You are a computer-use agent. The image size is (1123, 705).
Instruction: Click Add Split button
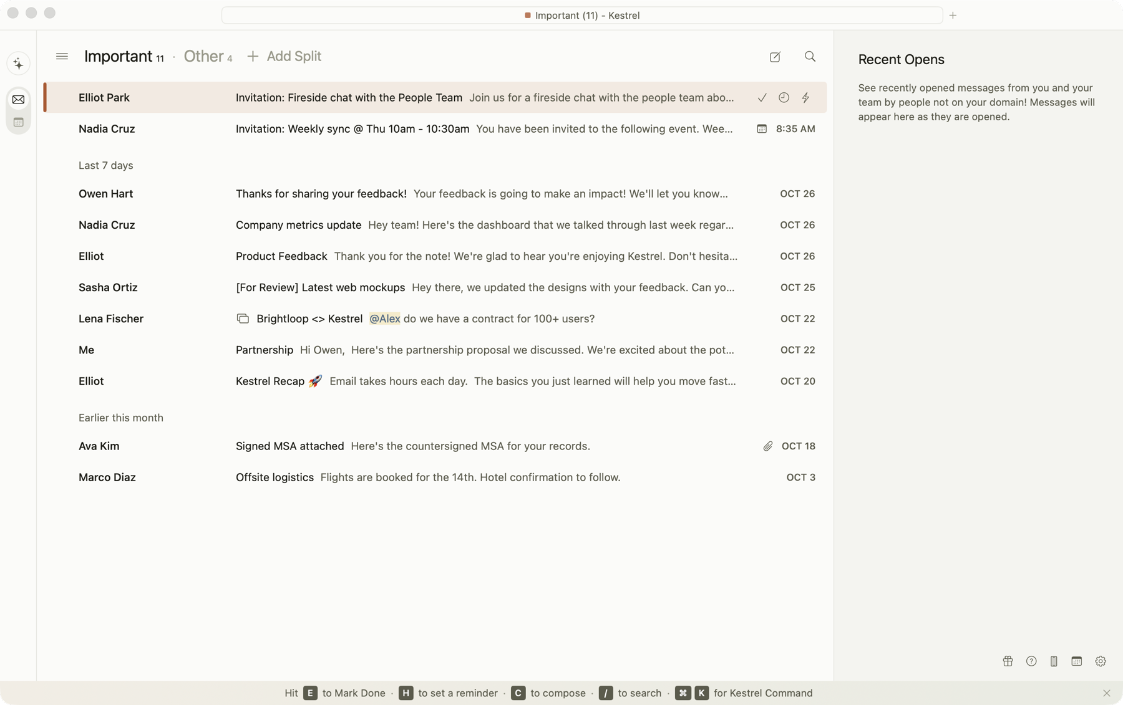pos(284,56)
